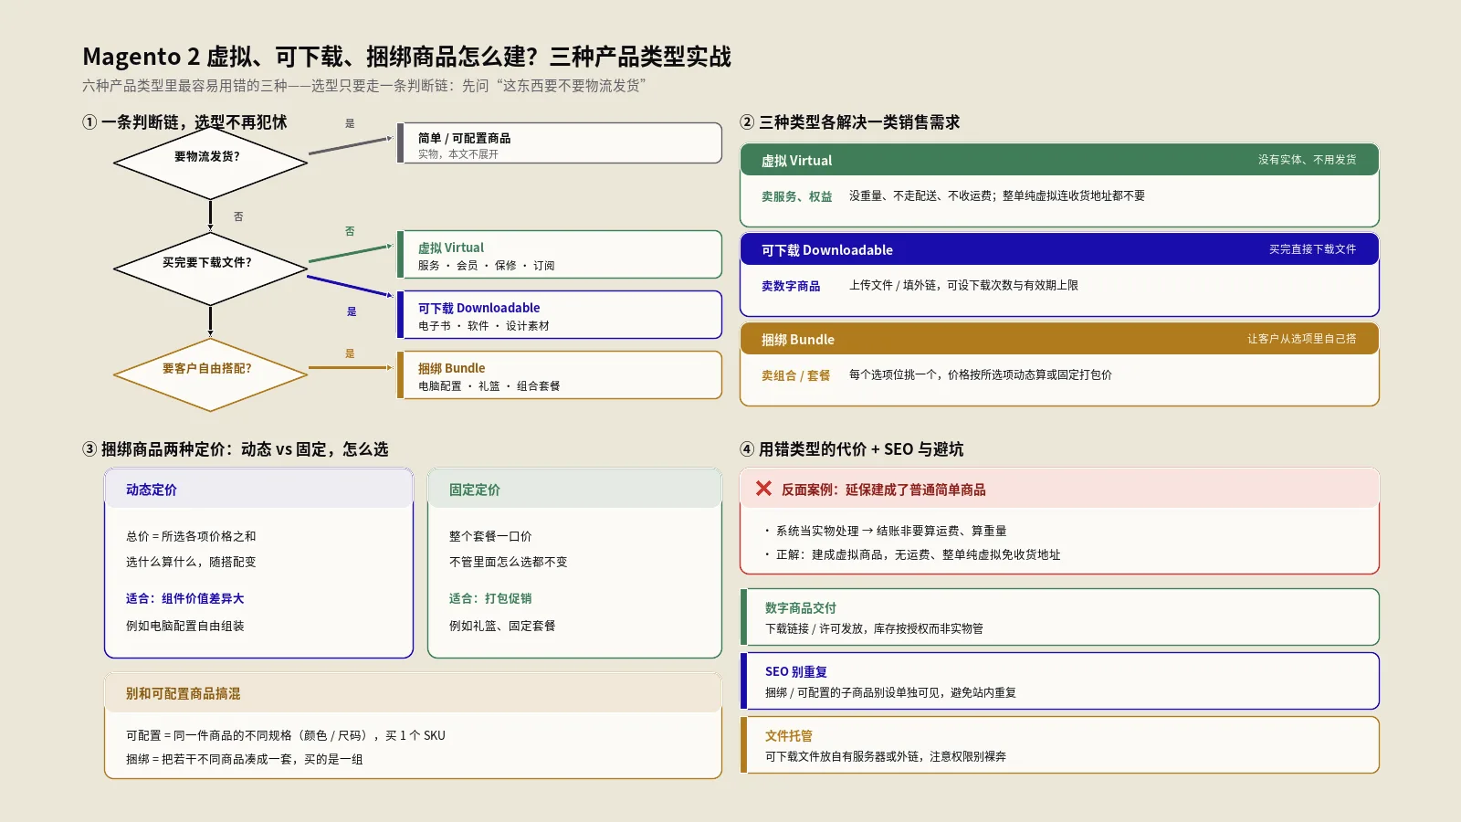Image resolution: width=1461 pixels, height=822 pixels.
Task: Click the 卖服务、权益 label
Action: [x=796, y=196]
